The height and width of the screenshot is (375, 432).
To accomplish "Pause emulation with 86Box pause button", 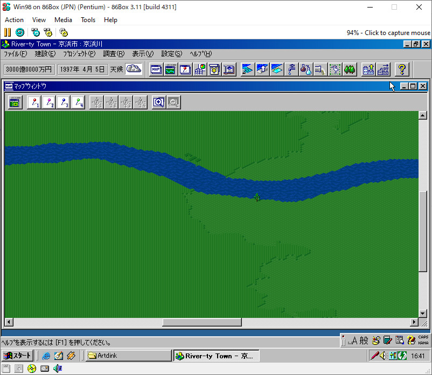I will pos(8,32).
